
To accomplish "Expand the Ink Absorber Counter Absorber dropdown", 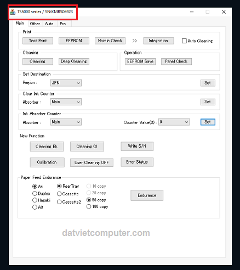I will point(66,122).
